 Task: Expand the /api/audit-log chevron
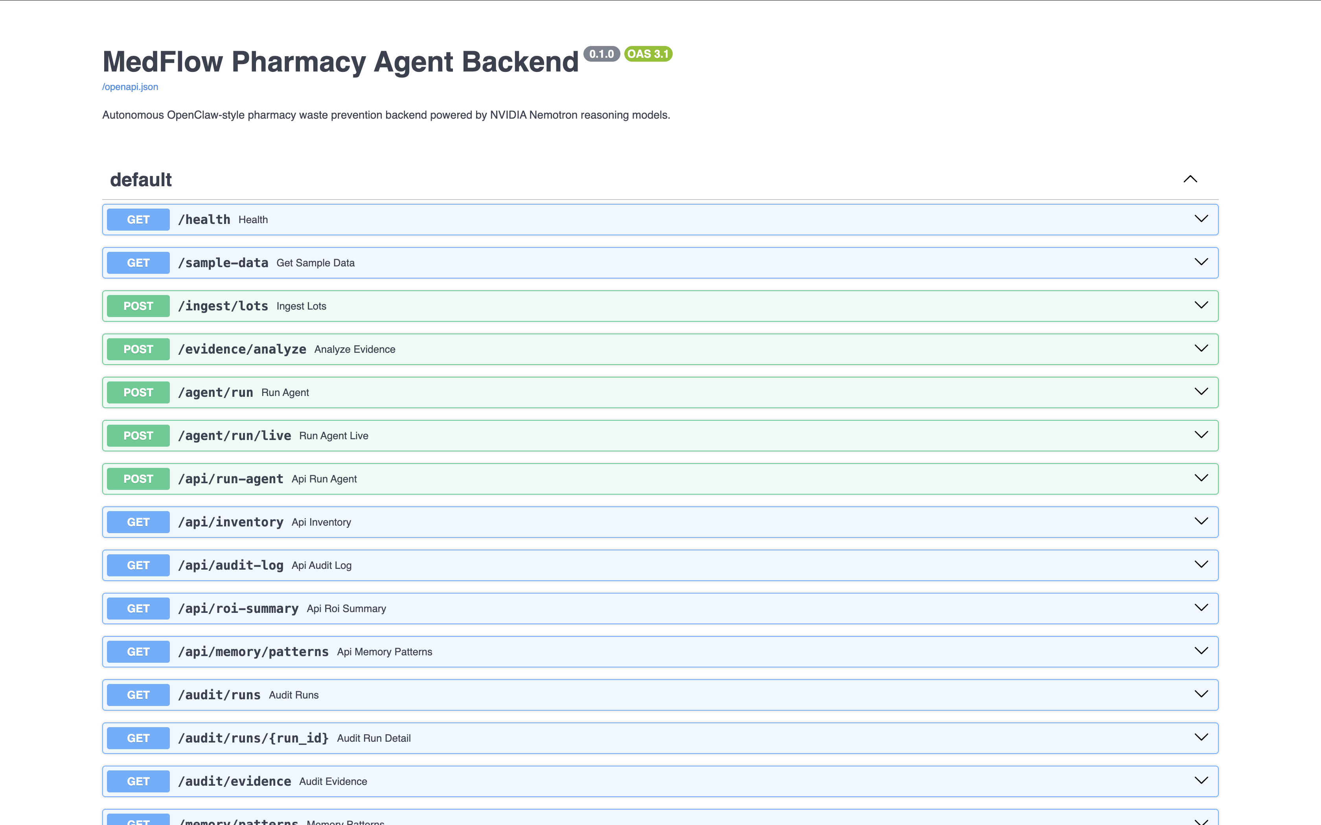1201,564
